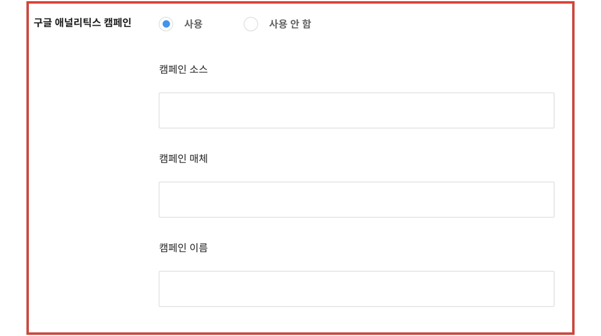Click the 사용 label text
This screenshot has width=601, height=336.
click(x=193, y=24)
